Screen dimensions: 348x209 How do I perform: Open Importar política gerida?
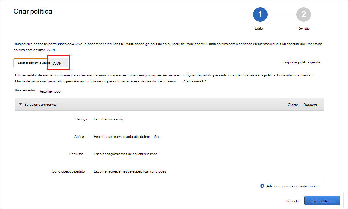coord(302,62)
